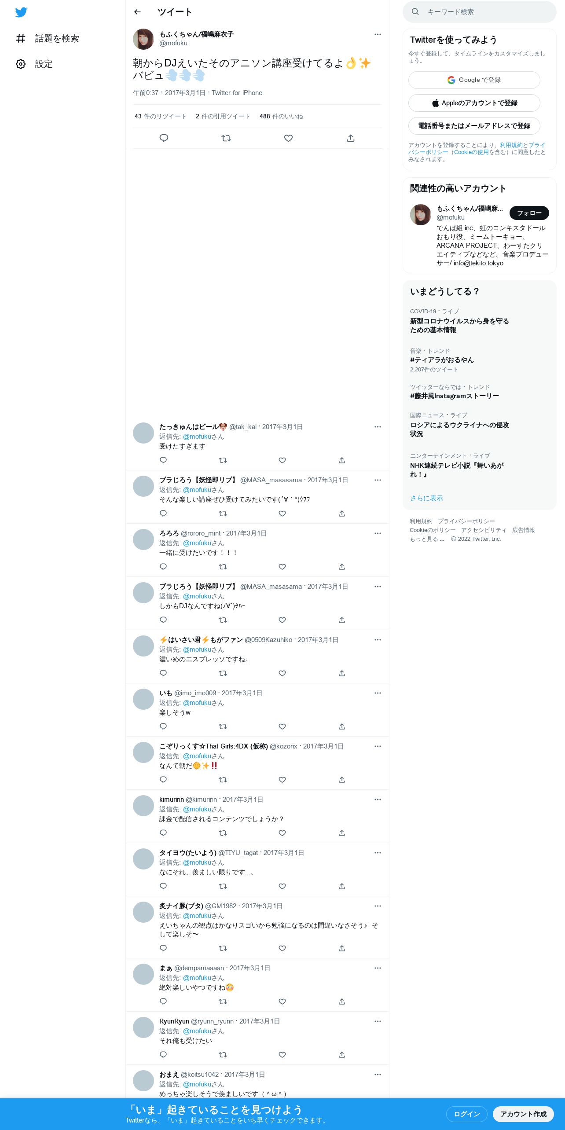
Task: Retweet the reply from @rororo_mint
Action: (223, 567)
